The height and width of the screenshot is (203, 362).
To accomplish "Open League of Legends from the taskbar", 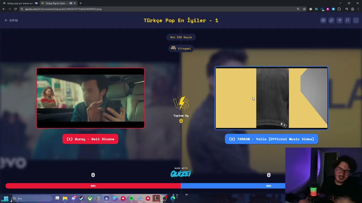I will coord(156,198).
